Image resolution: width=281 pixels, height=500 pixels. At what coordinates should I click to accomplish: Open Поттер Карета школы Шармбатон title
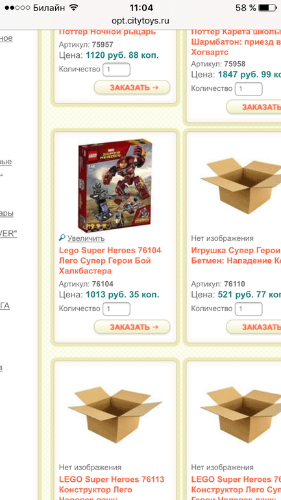pos(236,42)
